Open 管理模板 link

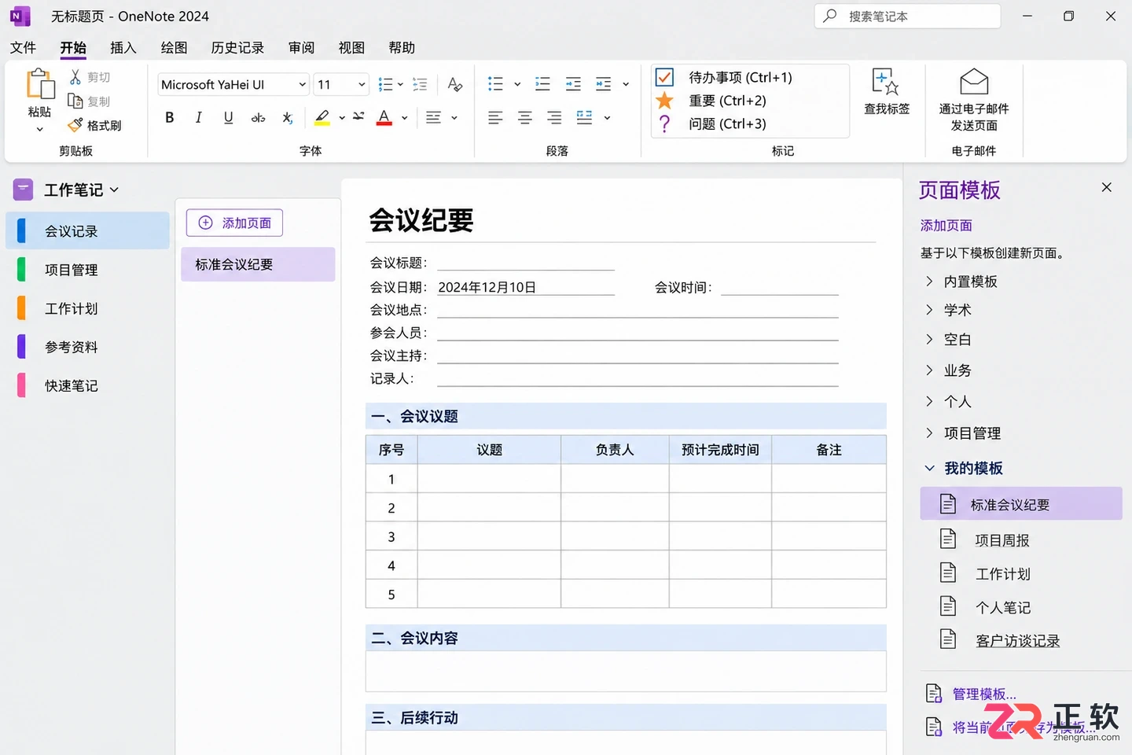click(x=984, y=694)
